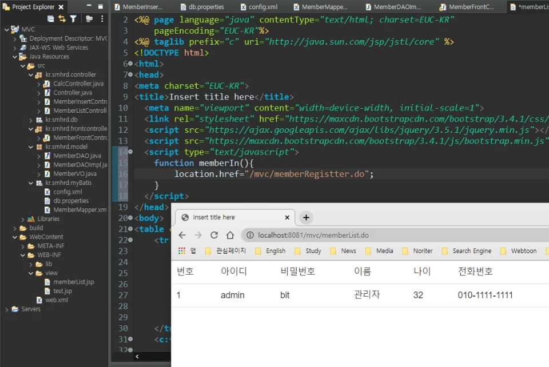The image size is (549, 367).
Task: Expand JAX-WS Web Services node
Action: click(x=15, y=48)
